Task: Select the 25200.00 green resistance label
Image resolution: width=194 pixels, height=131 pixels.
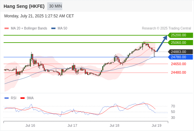Action: (181, 35)
